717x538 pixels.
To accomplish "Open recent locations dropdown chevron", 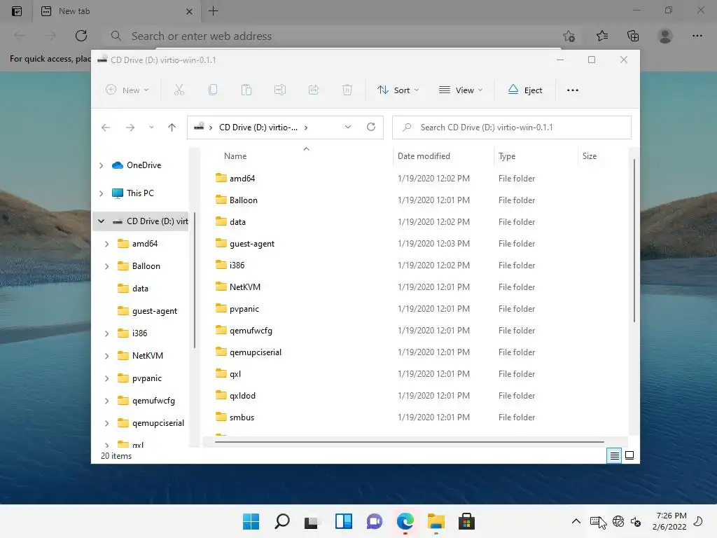I will pyautogui.click(x=151, y=127).
